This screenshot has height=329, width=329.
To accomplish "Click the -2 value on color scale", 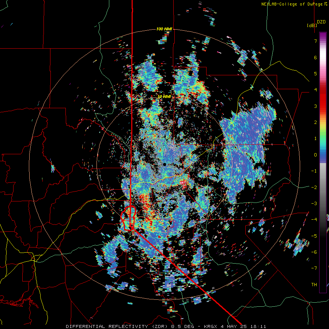I will coord(314,188).
